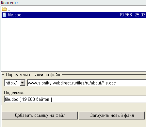
Task: Click the 19 968 file size value
Action: coord(125,15)
